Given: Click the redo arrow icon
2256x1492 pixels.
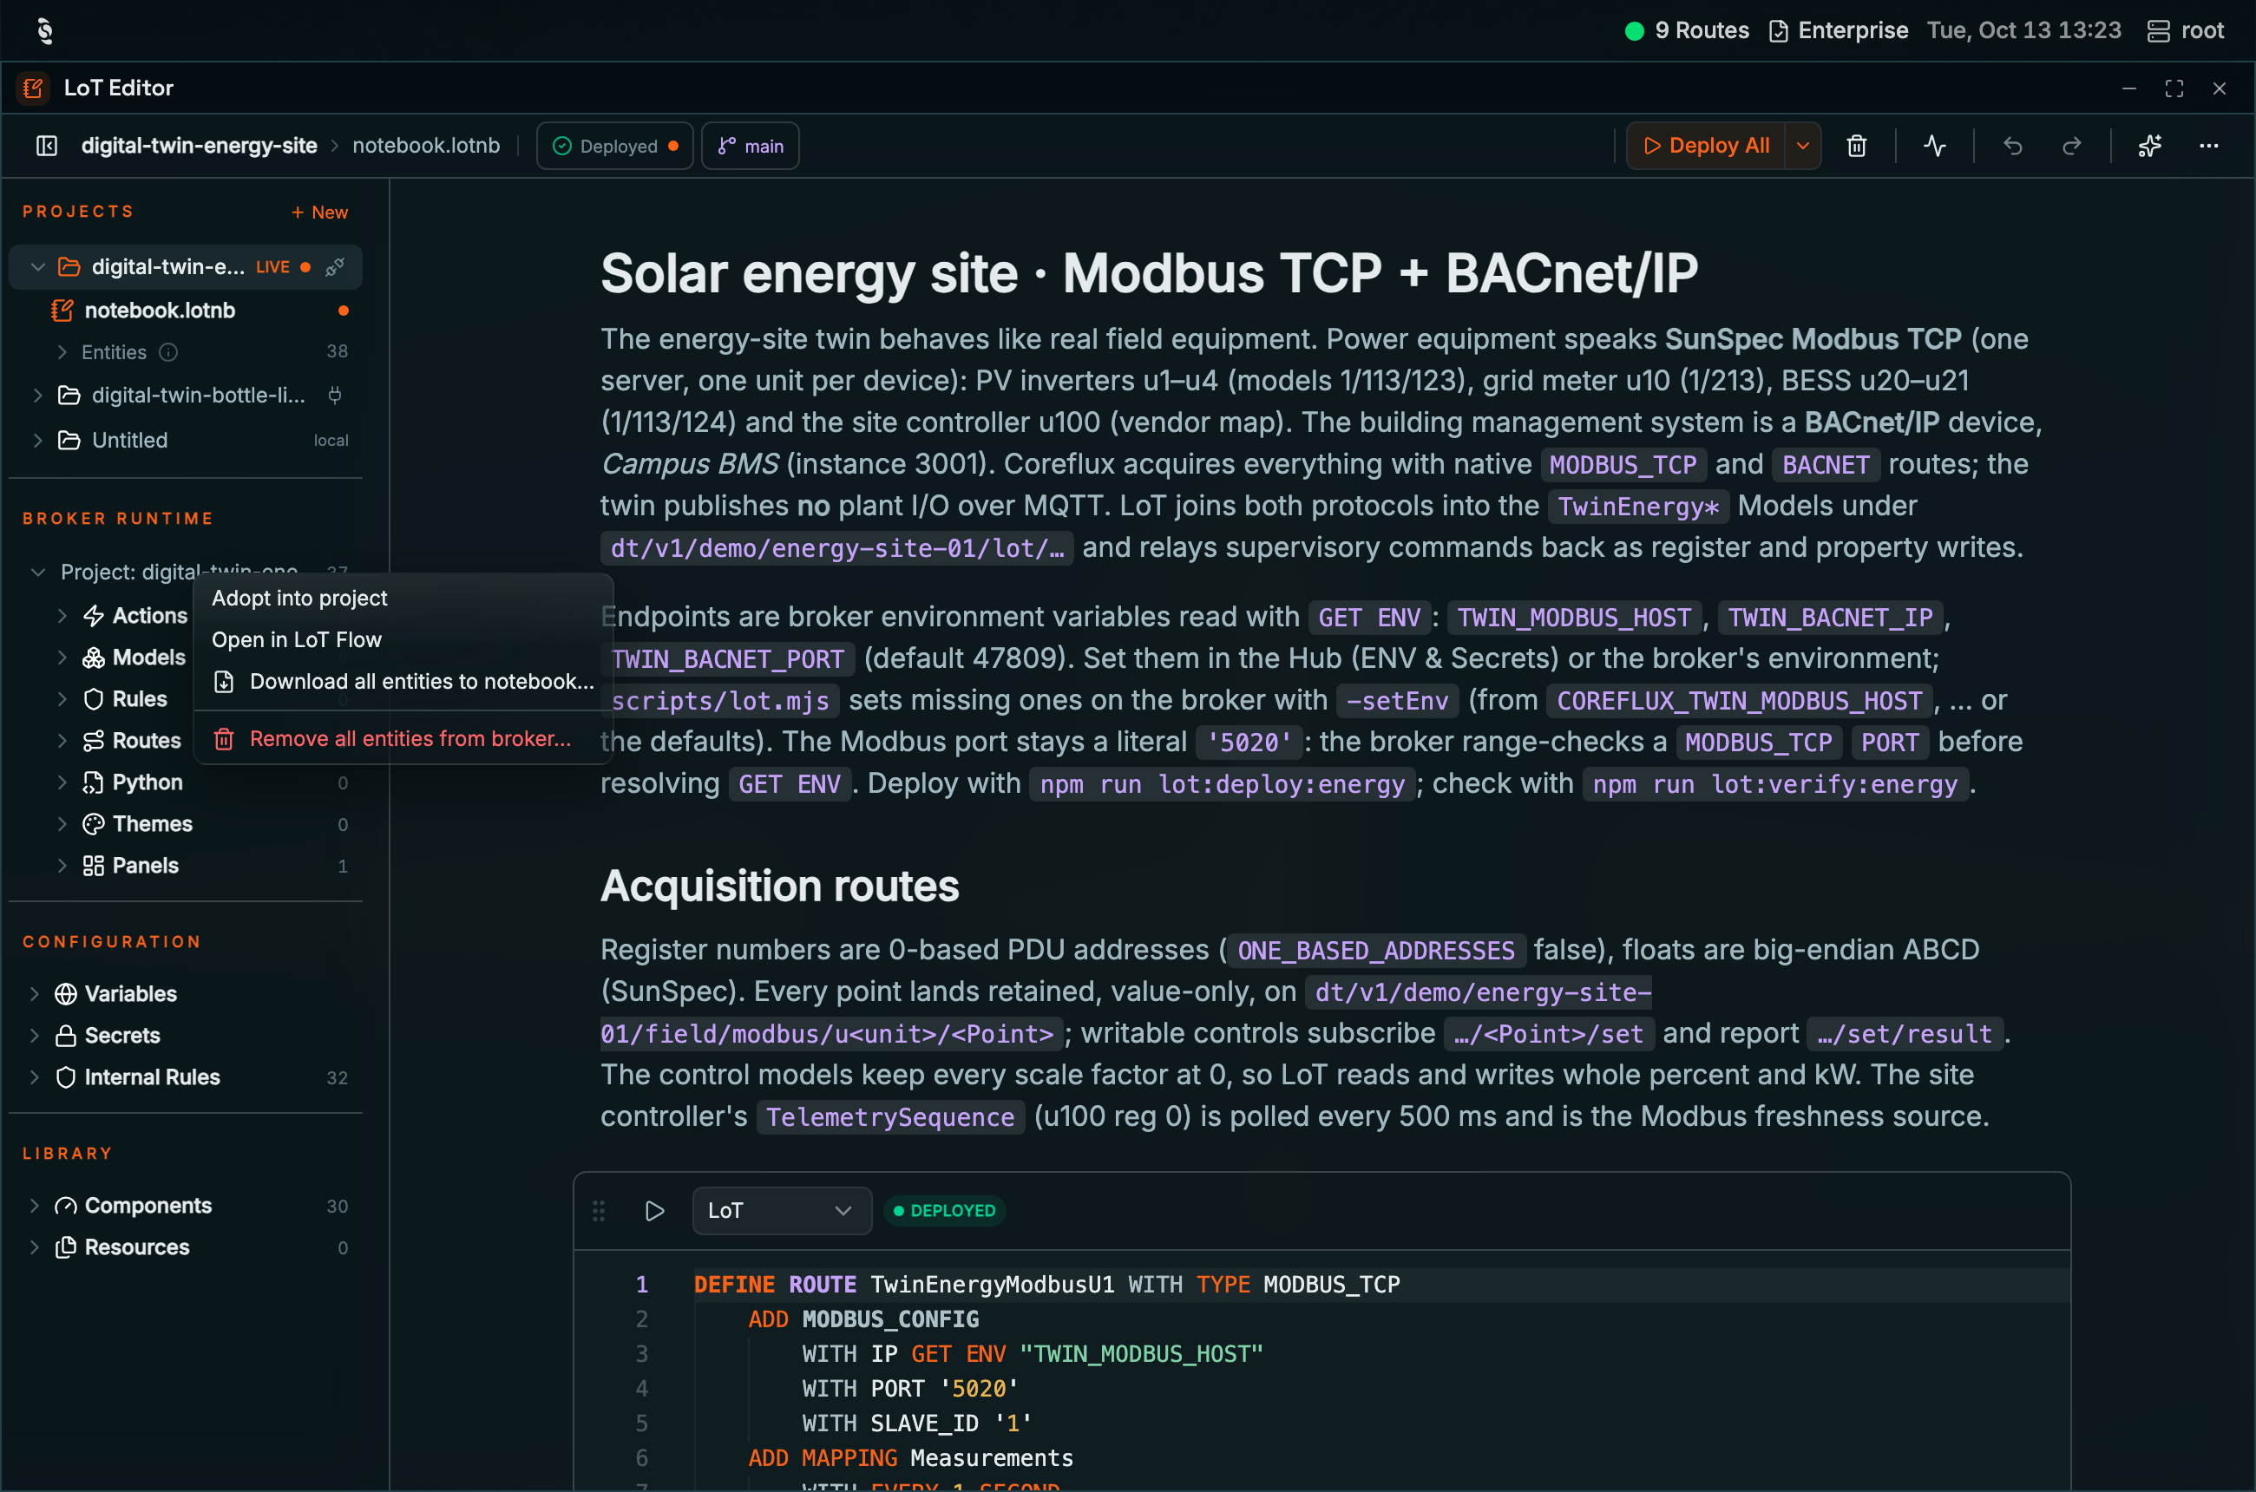Looking at the screenshot, I should pos(2071,146).
